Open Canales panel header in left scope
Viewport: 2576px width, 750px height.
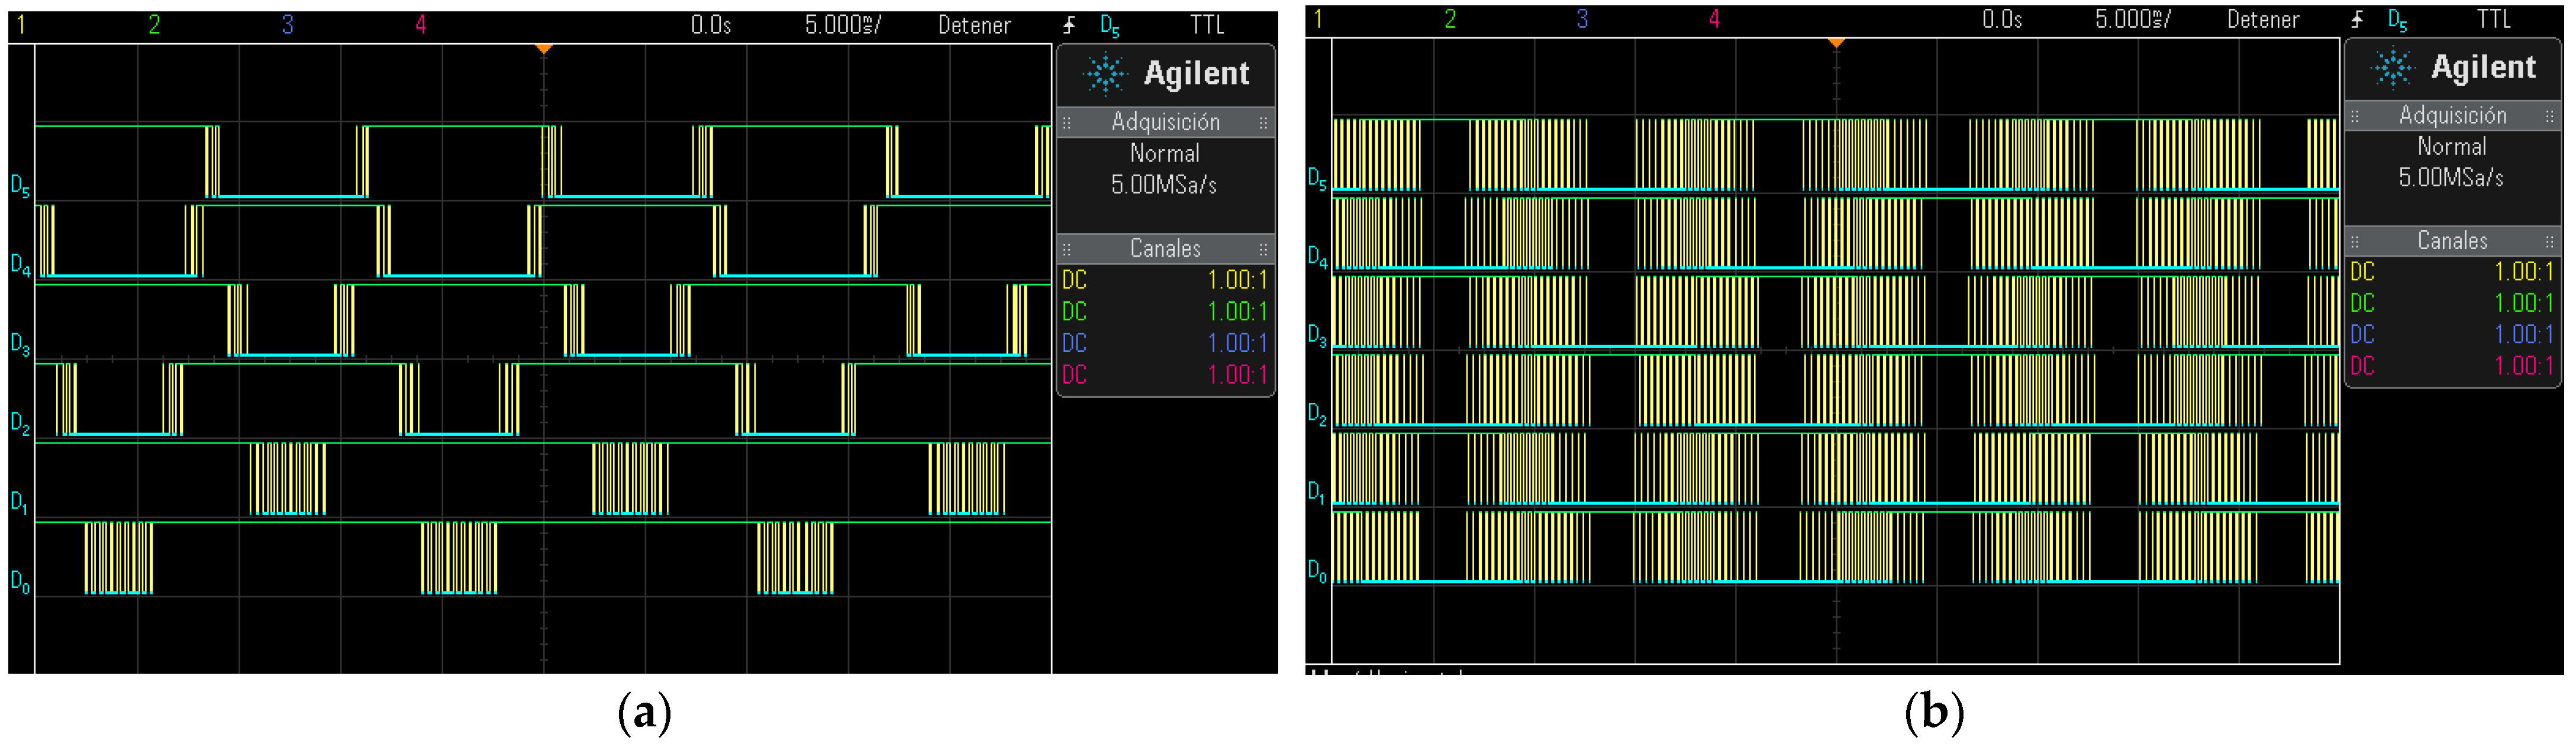1165,248
